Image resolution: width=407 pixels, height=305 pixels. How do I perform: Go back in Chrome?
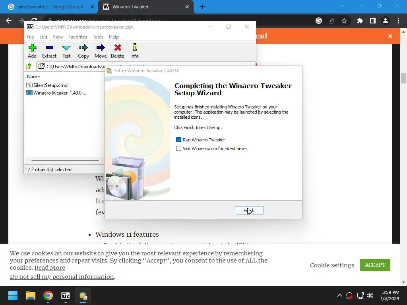[x=9, y=21]
